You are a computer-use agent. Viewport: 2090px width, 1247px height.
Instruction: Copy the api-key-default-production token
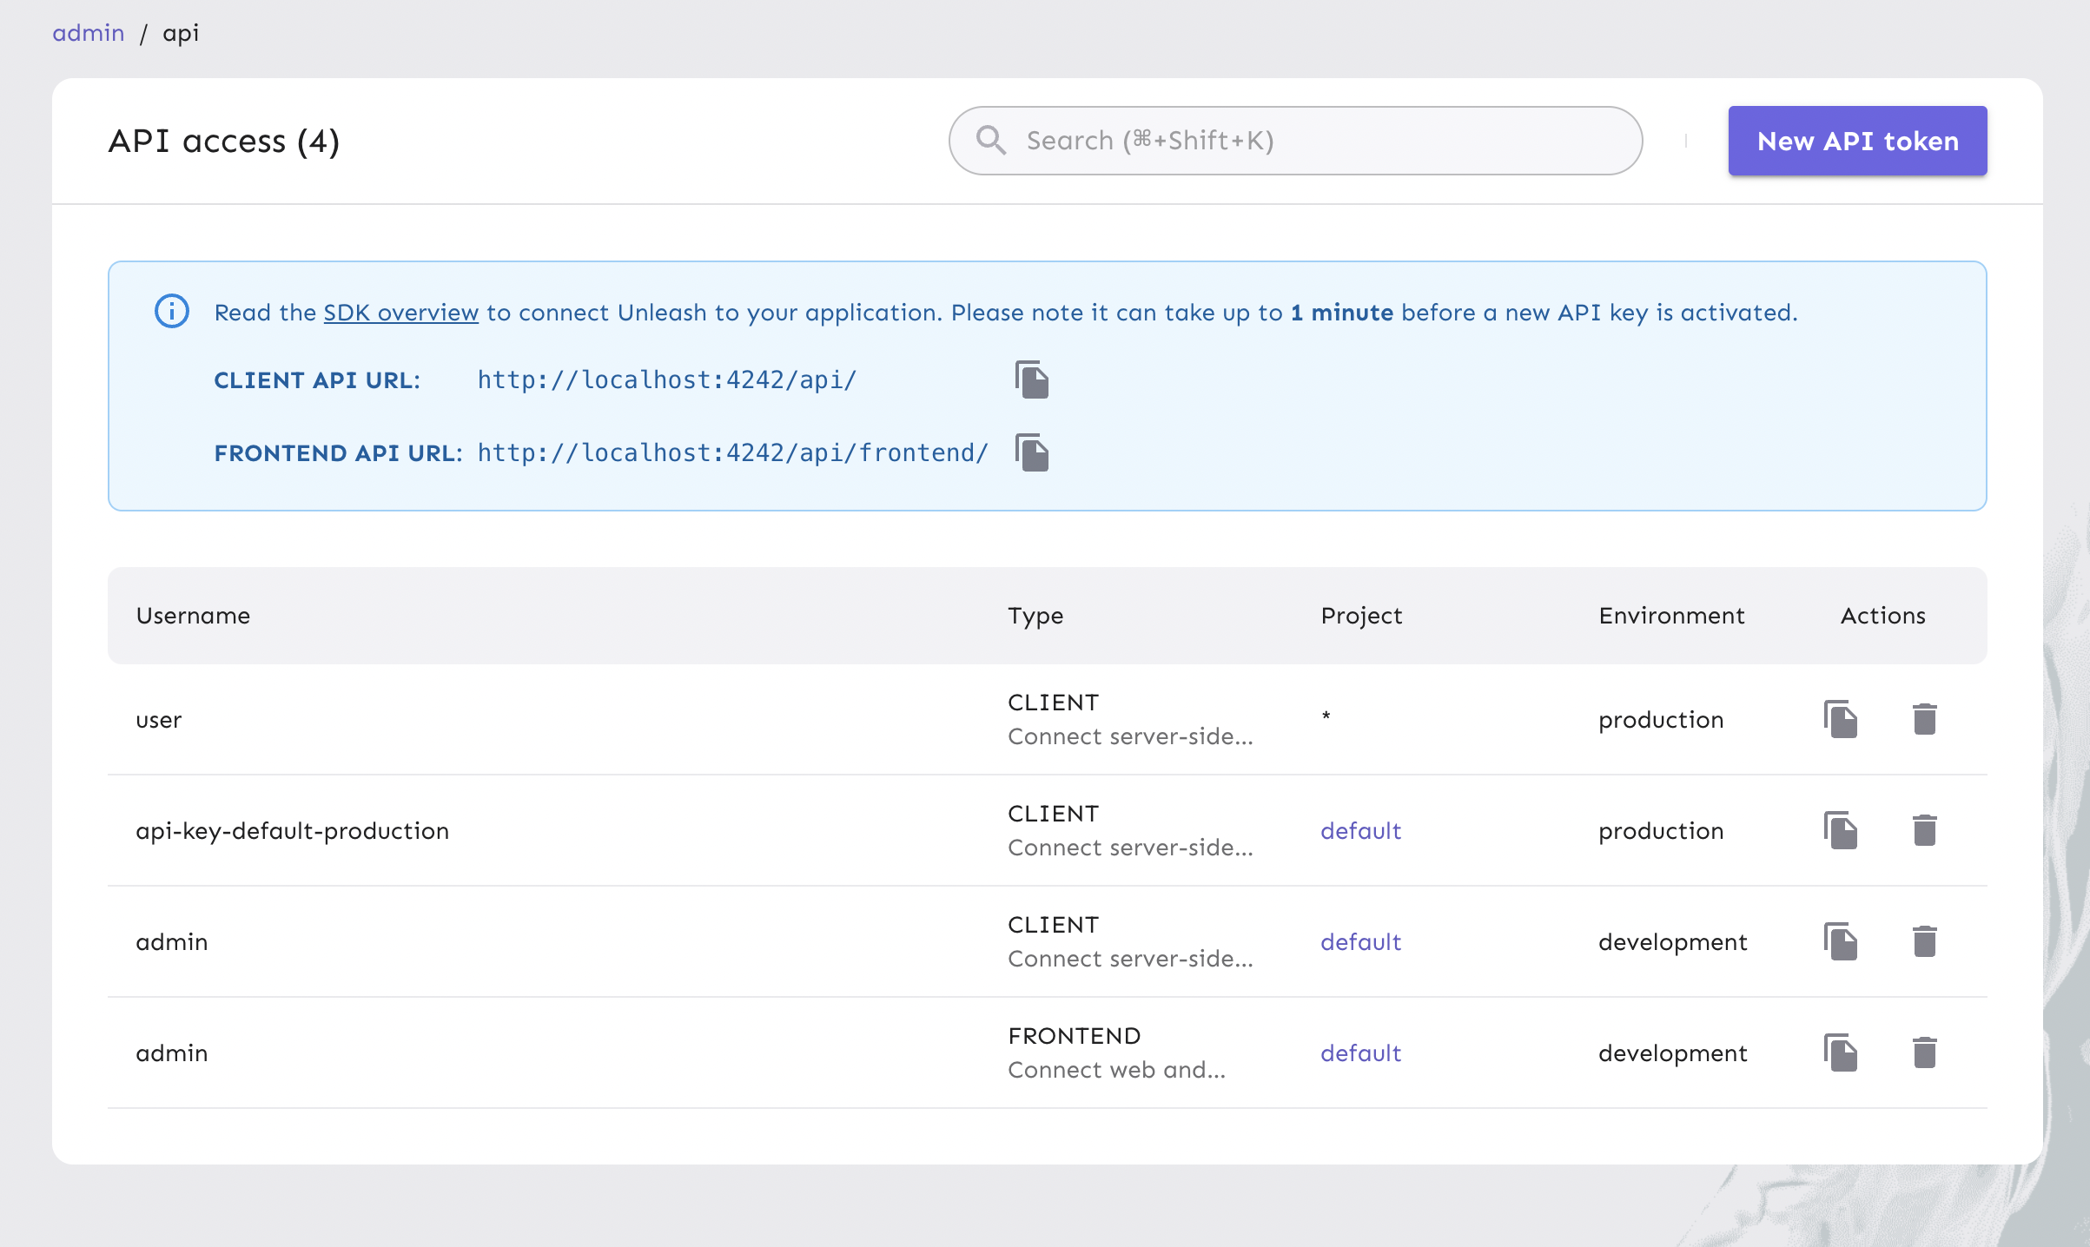tap(1841, 830)
